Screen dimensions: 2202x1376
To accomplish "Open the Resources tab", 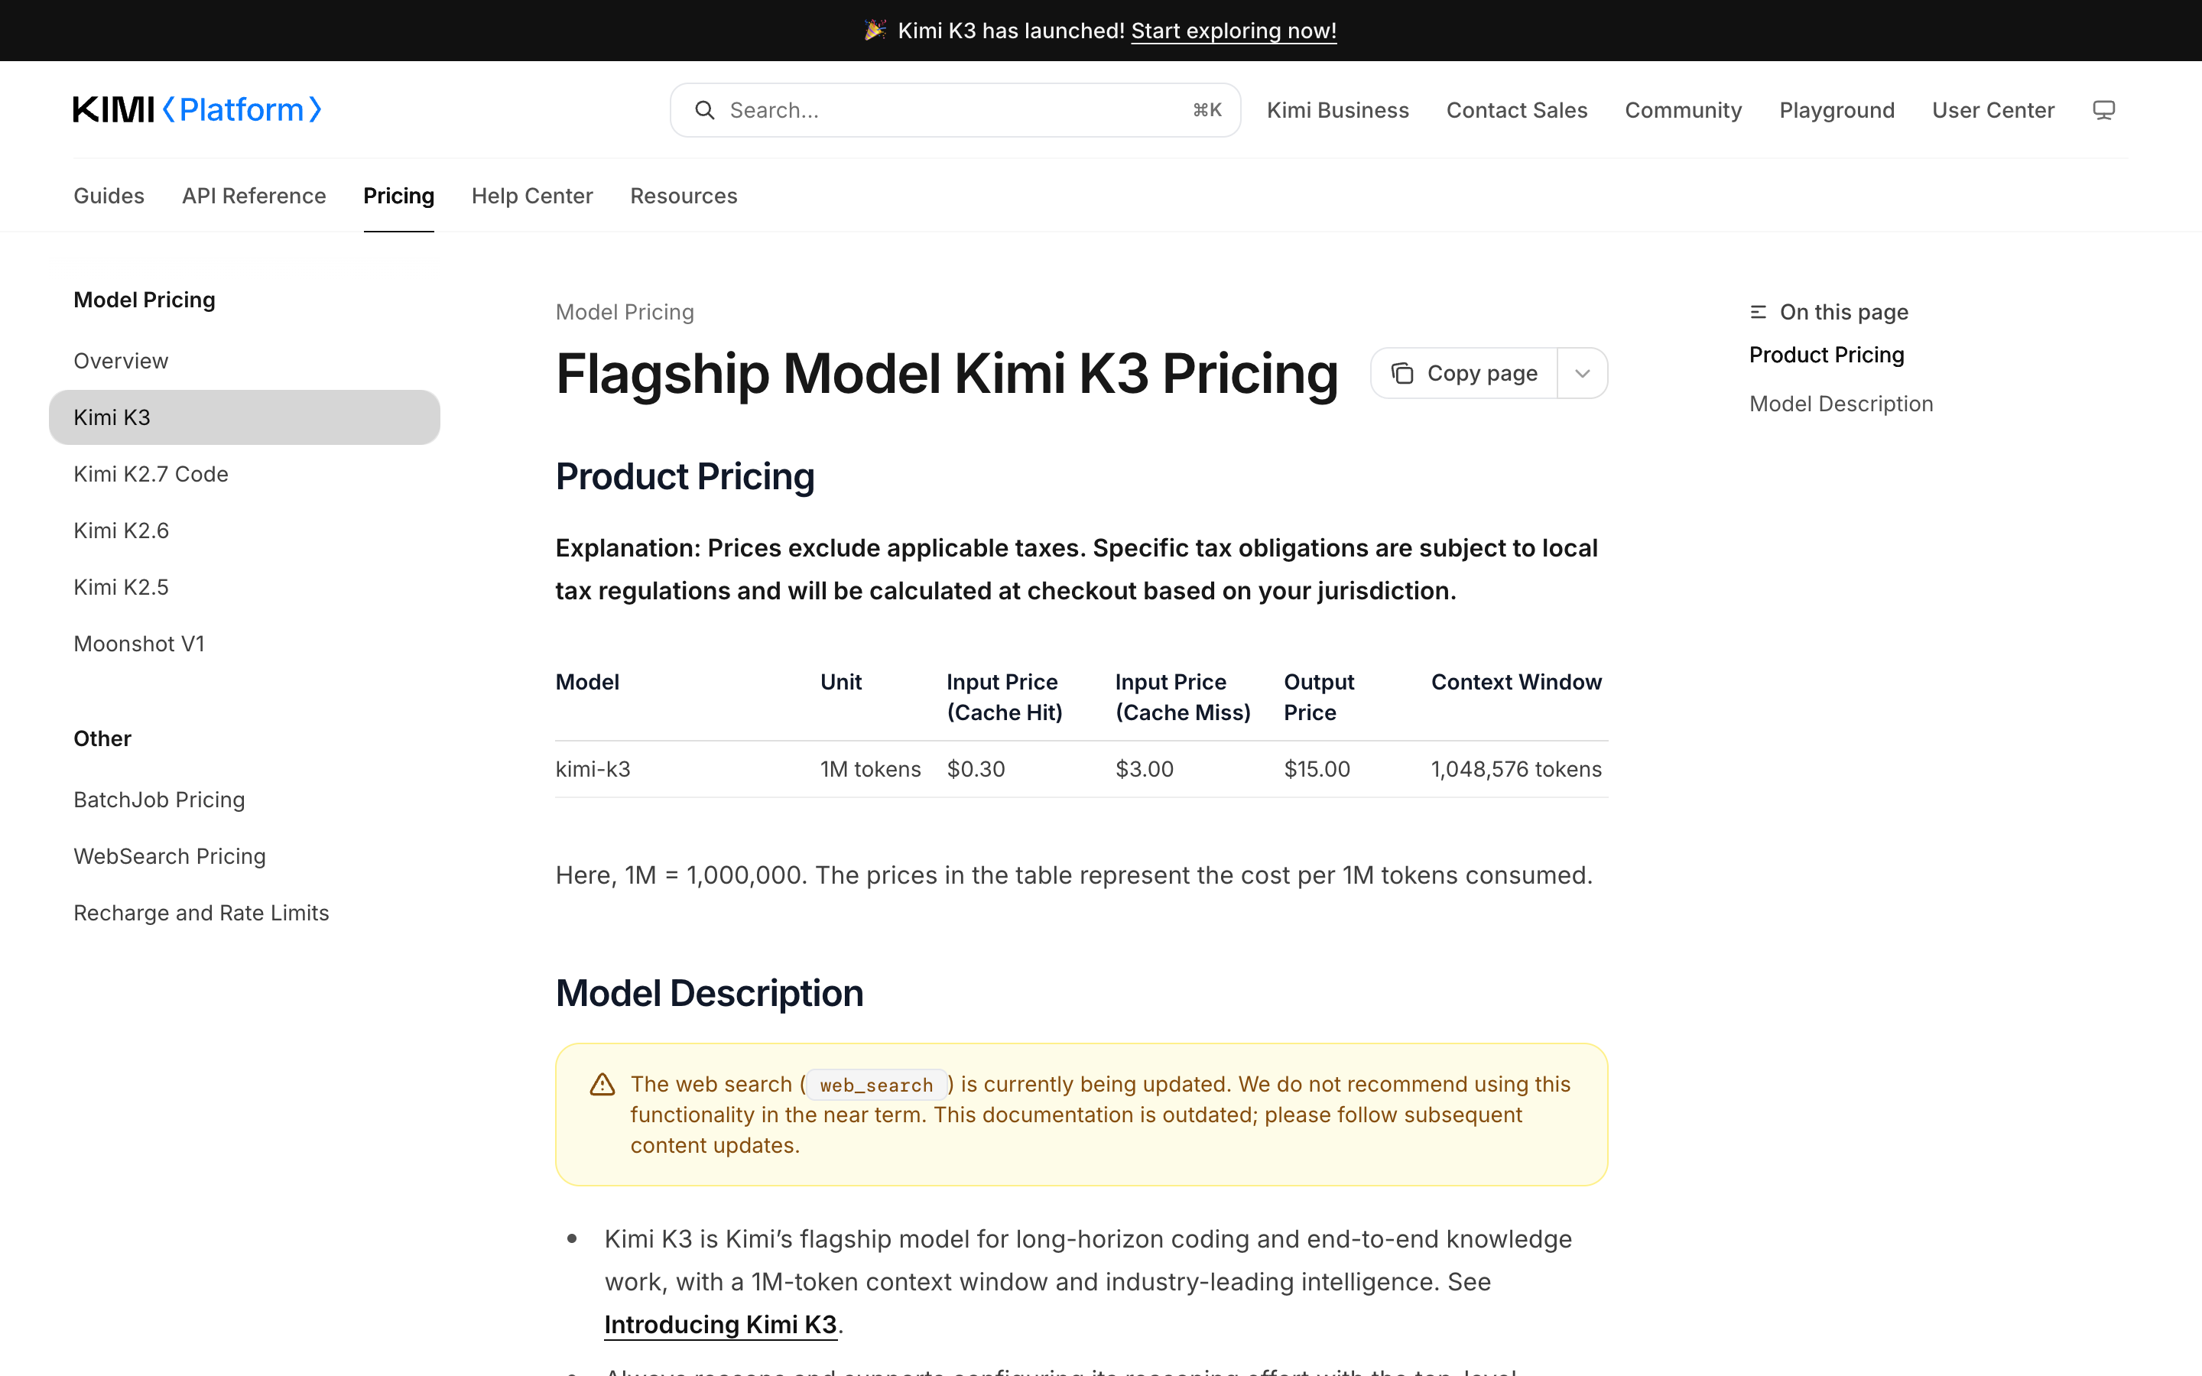I will coord(684,196).
